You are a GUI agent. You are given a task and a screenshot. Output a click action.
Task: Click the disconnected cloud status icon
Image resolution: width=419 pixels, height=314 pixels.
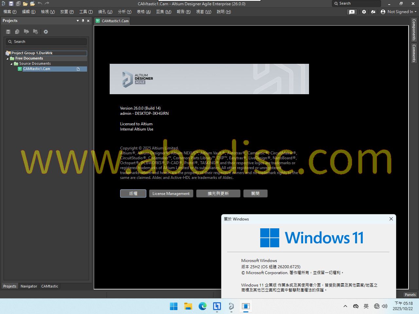tap(373, 12)
